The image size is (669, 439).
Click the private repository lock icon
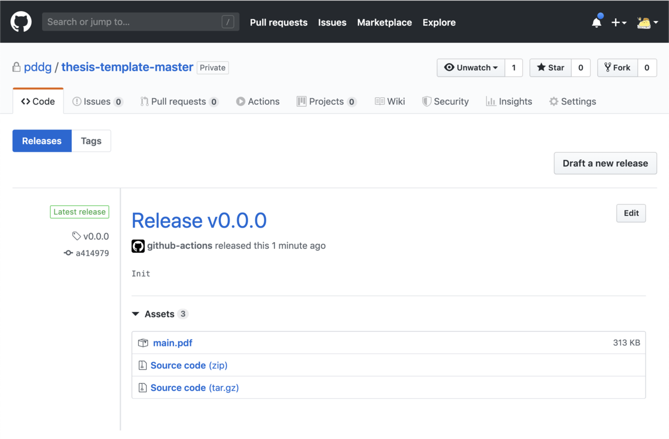click(17, 67)
